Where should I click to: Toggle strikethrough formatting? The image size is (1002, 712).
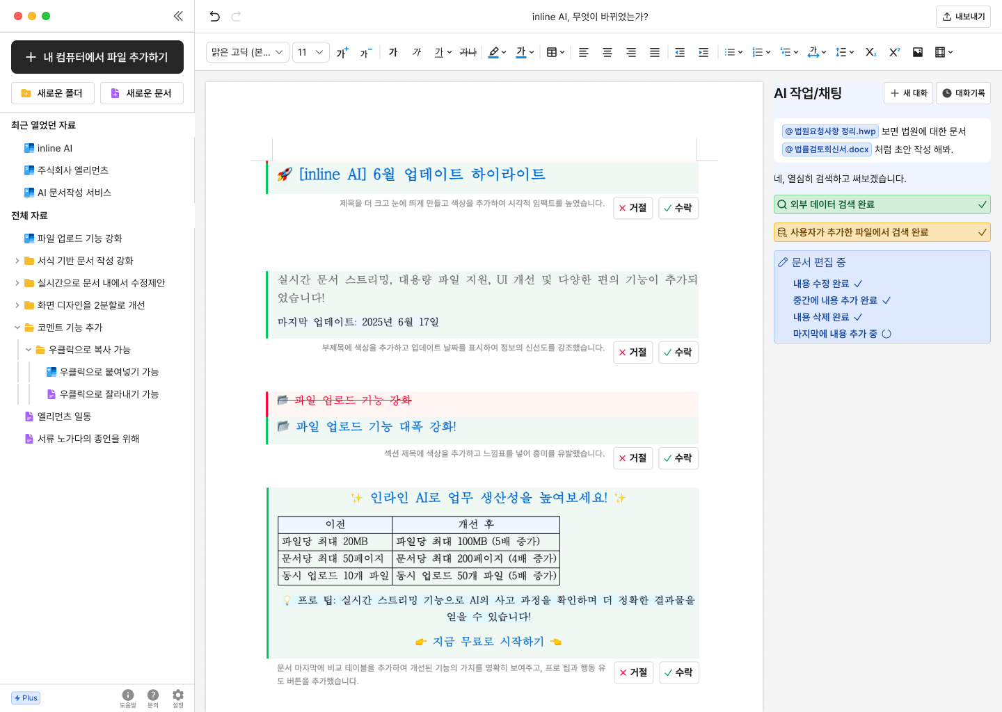pyautogui.click(x=468, y=52)
